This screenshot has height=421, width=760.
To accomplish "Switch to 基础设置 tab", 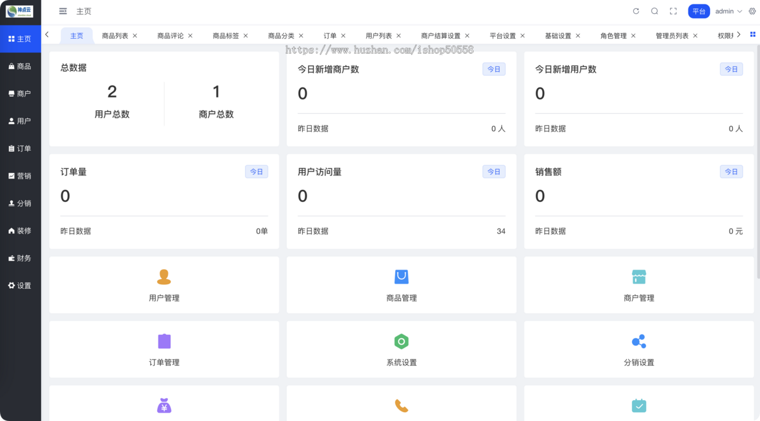I will point(558,36).
